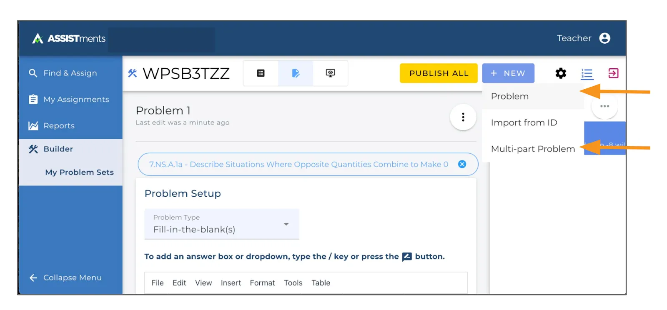Choose Import from ID option
Screen dimensions: 667x310
[533, 122]
